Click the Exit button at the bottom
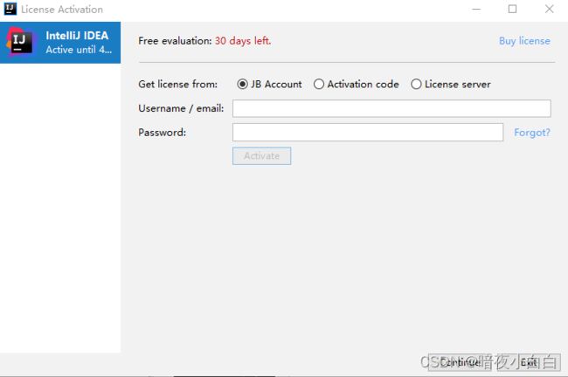Screen dimensions: 568x377 (x=529, y=362)
